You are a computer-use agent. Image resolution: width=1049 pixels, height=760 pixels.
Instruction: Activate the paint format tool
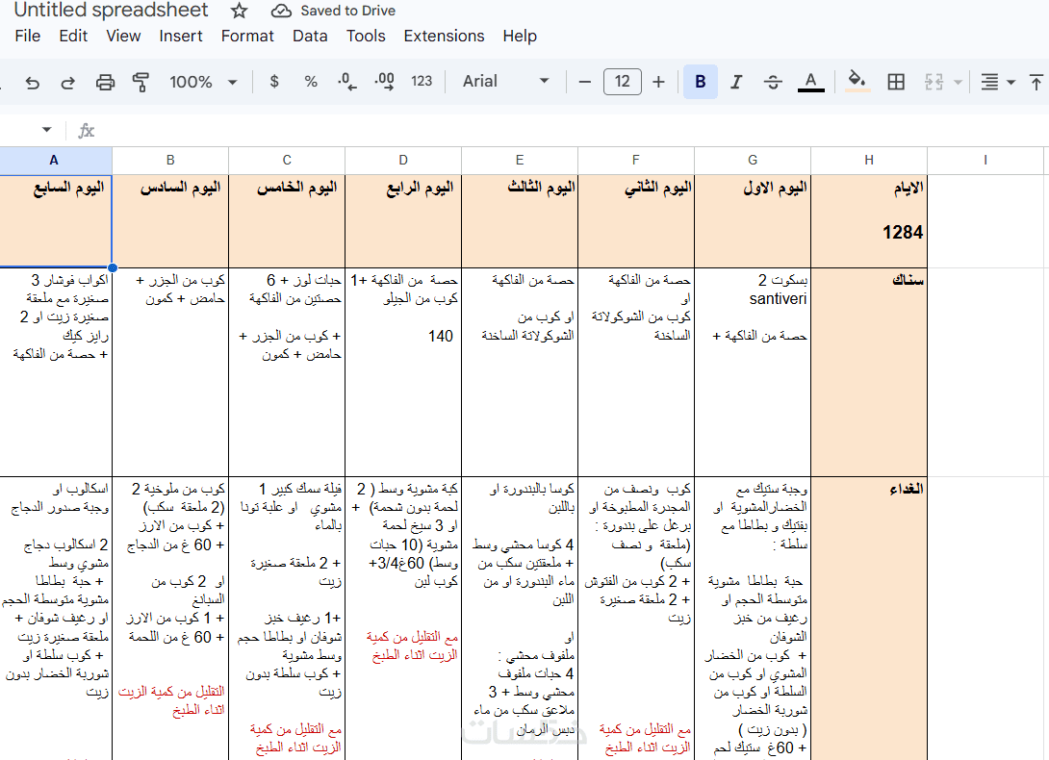(141, 83)
